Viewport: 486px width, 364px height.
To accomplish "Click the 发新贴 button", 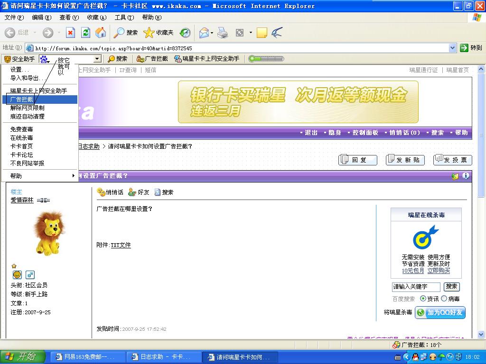I will 405,160.
